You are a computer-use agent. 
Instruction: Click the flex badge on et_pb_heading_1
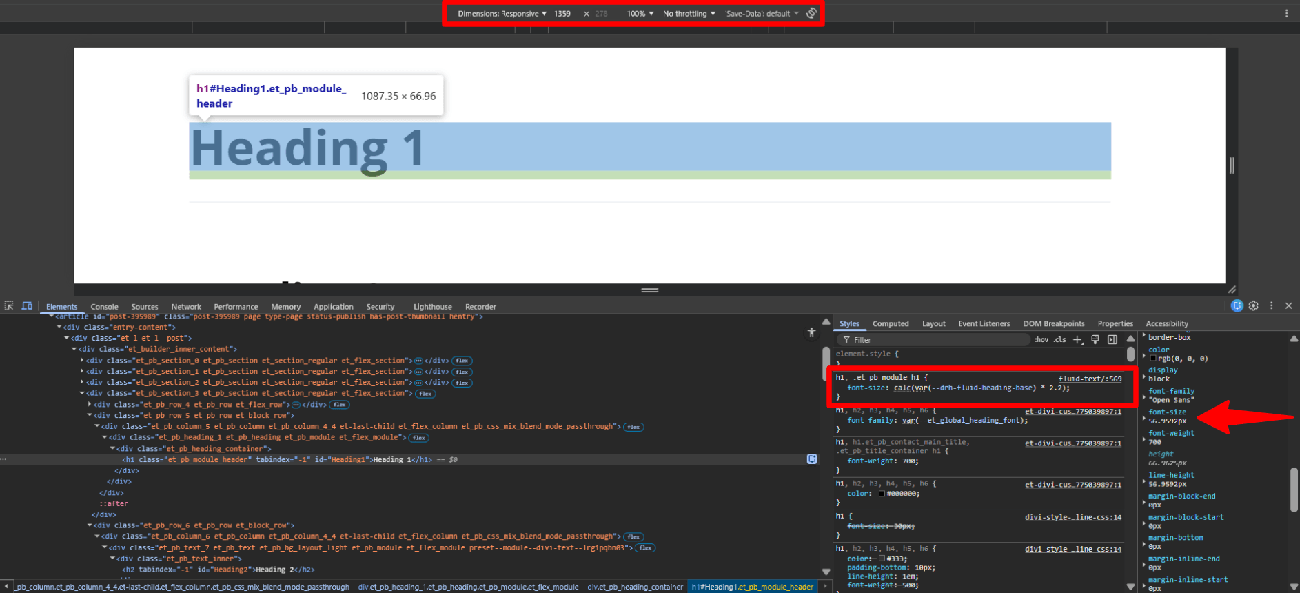click(x=418, y=438)
